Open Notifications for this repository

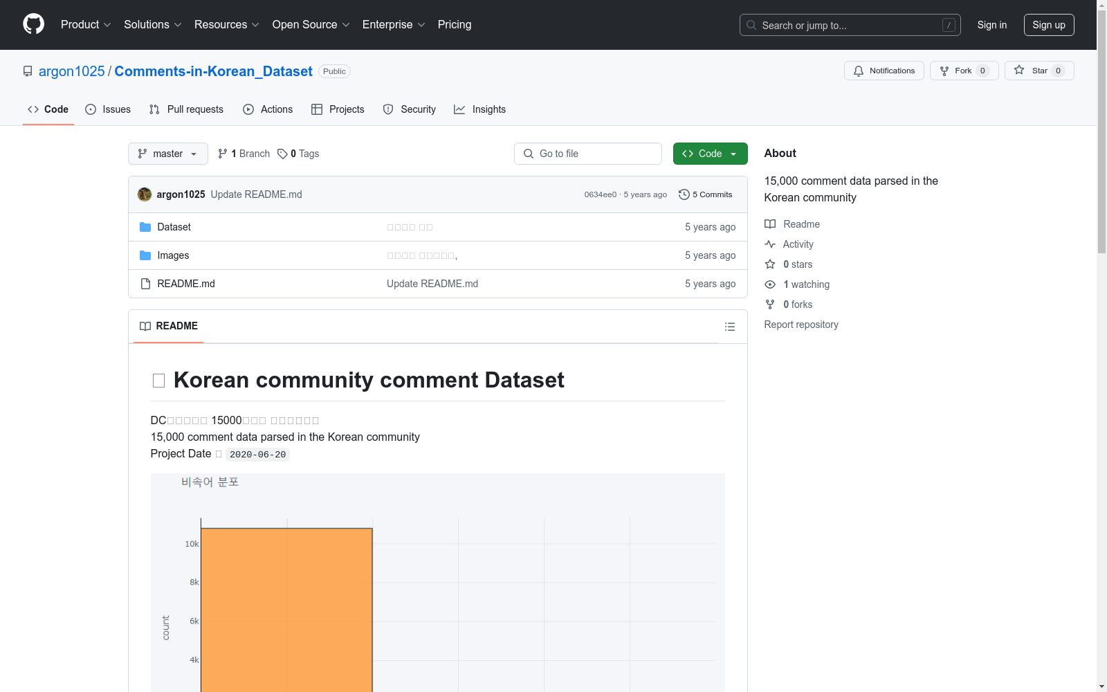pos(884,71)
